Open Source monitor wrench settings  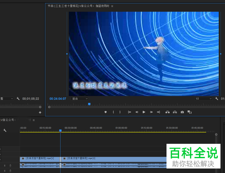click(18, 98)
